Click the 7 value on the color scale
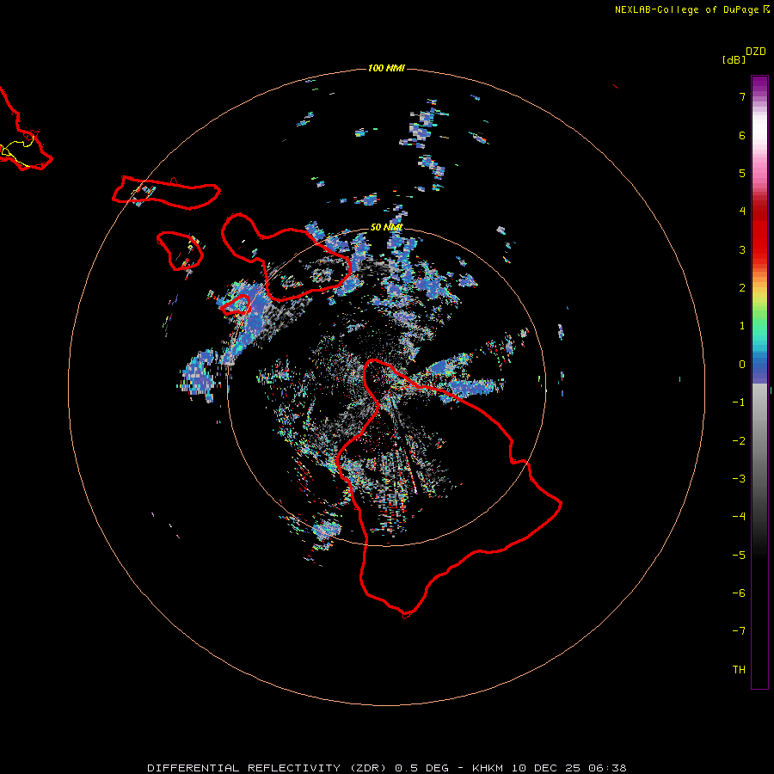 [742, 97]
